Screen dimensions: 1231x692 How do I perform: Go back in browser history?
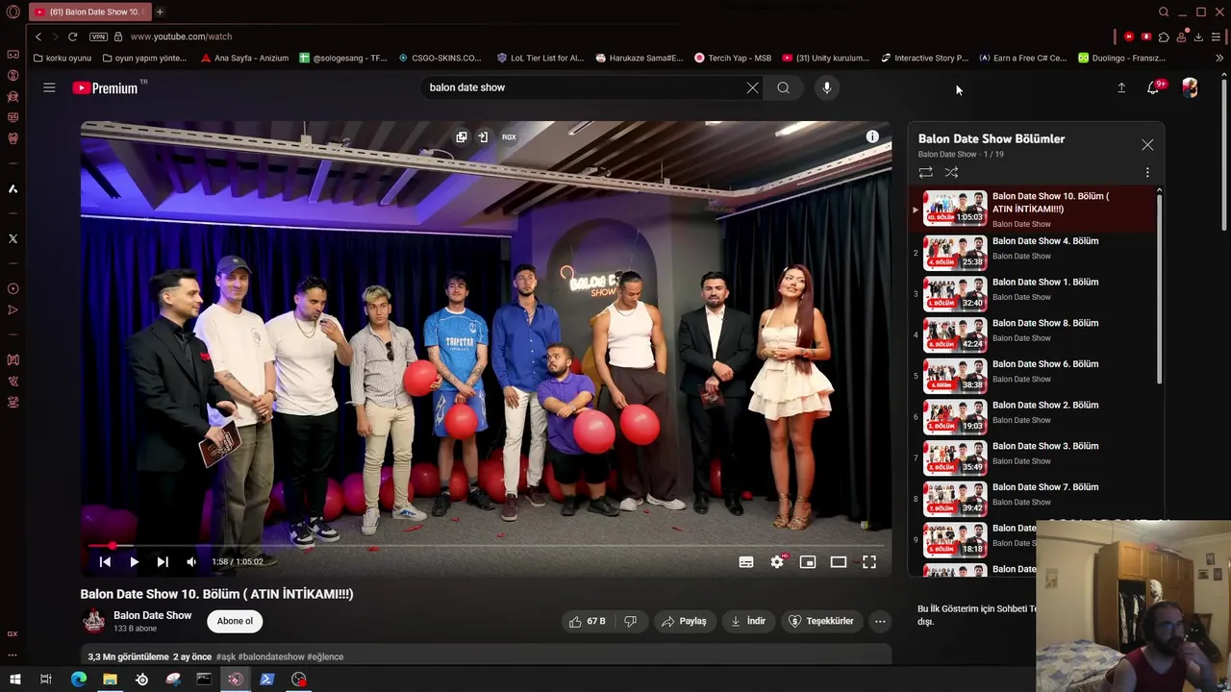[38, 37]
